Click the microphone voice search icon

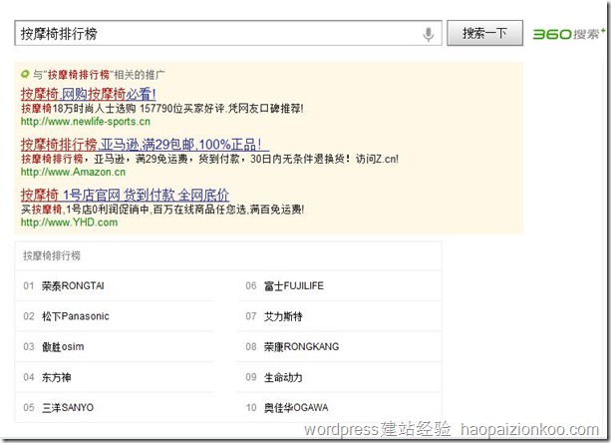coord(429,34)
